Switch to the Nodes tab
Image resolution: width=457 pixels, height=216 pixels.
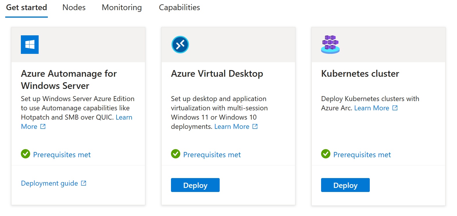[x=74, y=8]
